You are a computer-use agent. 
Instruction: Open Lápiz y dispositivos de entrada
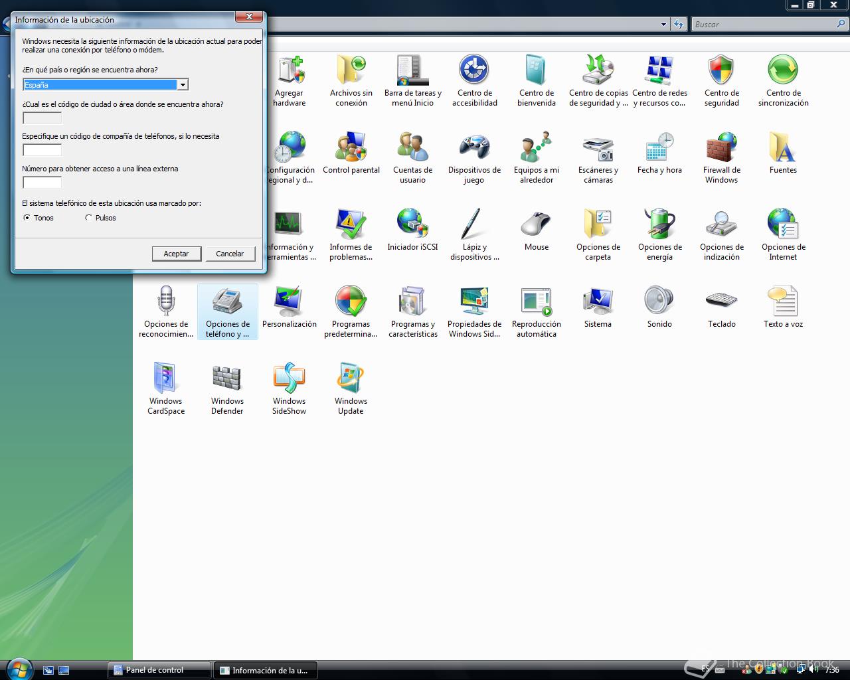pyautogui.click(x=474, y=235)
